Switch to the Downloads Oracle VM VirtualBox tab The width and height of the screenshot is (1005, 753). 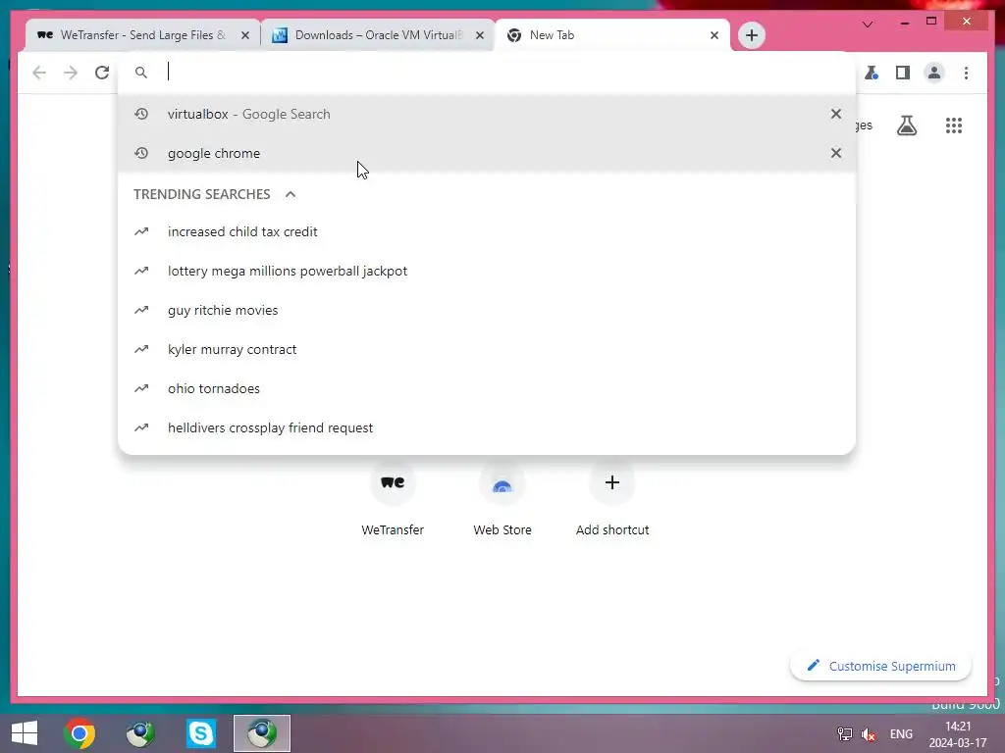coord(378,35)
